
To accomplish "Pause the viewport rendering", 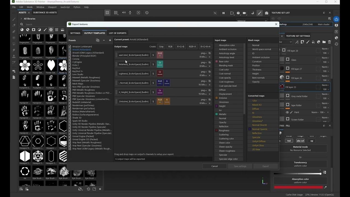I will point(223,13).
